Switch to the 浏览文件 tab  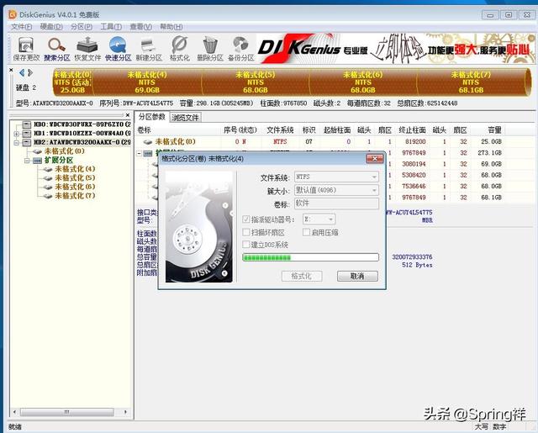coord(185,118)
